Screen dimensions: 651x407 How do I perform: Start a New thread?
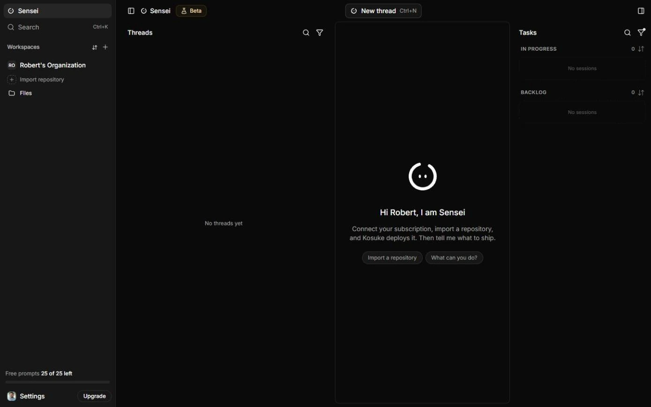383,11
